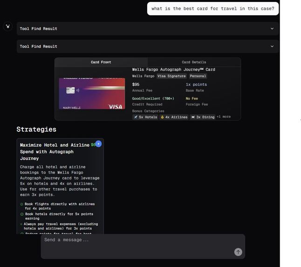Click the Book flights directly with airlines item
The image size is (301, 267).
(x=60, y=206)
